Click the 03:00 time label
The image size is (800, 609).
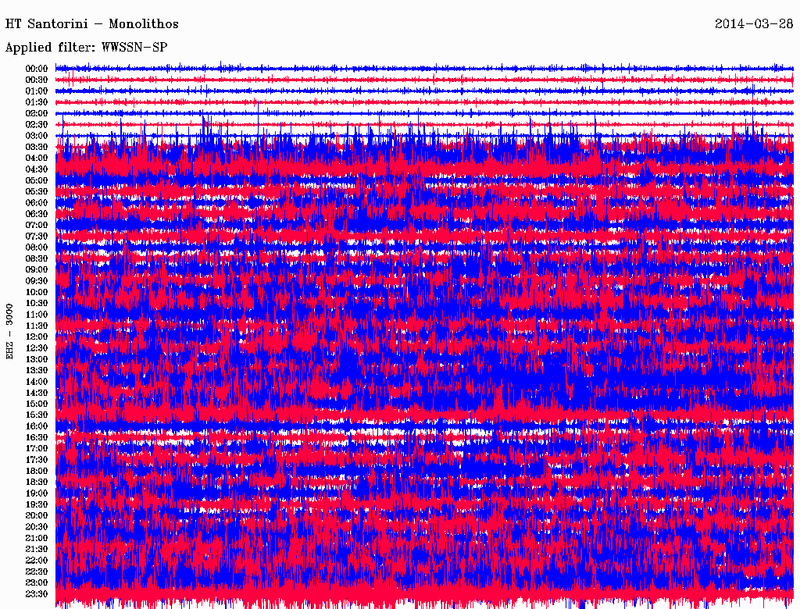click(37, 136)
